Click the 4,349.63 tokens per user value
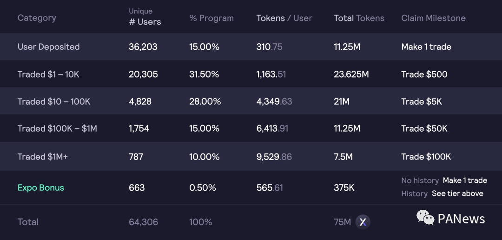 tap(274, 101)
